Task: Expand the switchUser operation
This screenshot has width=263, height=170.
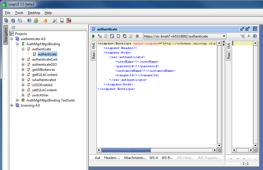Action: pos(23,95)
